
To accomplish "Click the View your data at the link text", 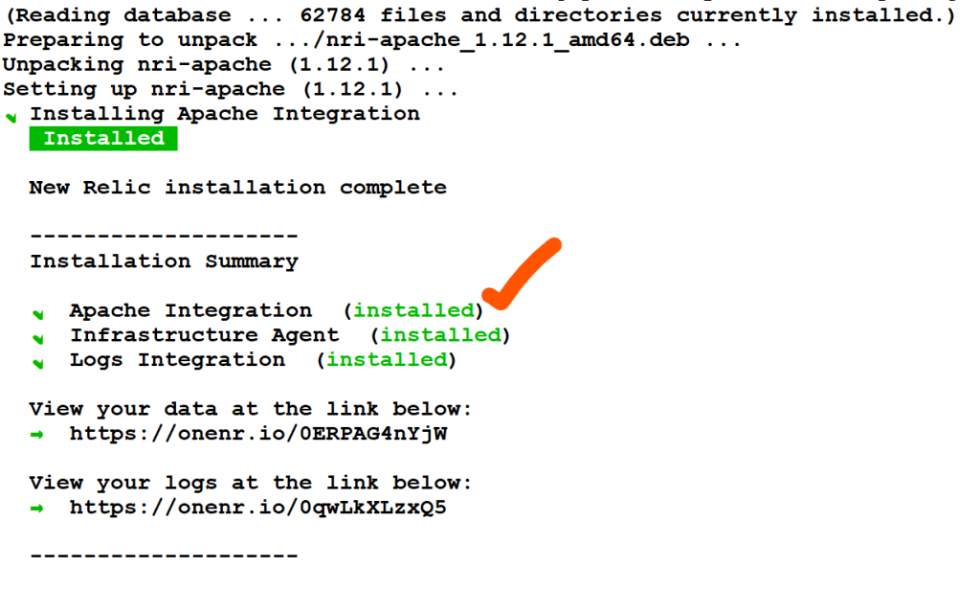I will tap(251, 409).
